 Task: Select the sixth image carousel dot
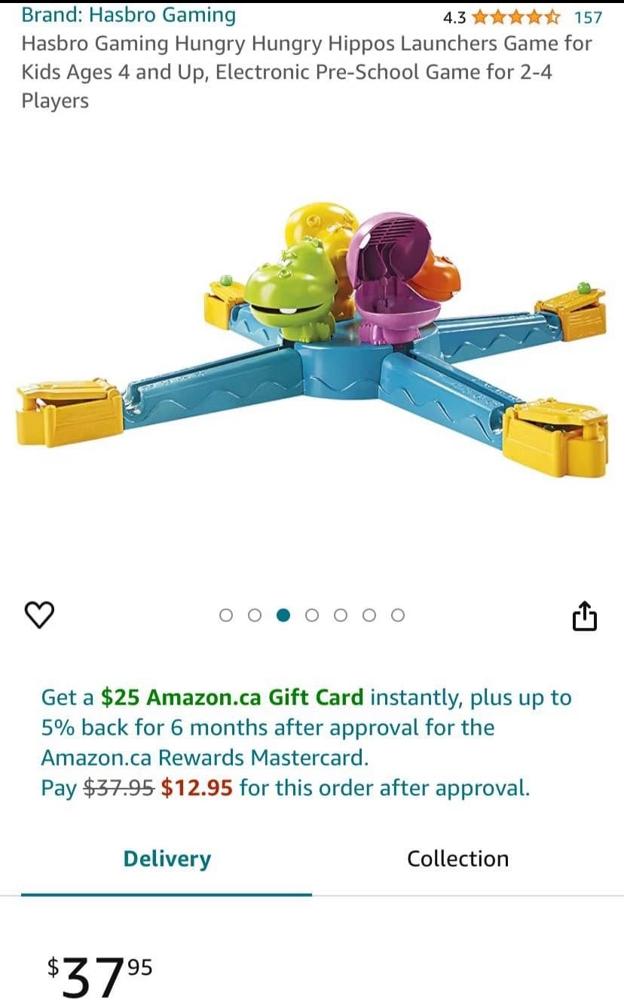pos(369,615)
